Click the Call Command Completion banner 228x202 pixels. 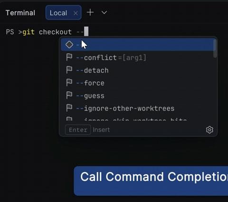click(x=151, y=181)
